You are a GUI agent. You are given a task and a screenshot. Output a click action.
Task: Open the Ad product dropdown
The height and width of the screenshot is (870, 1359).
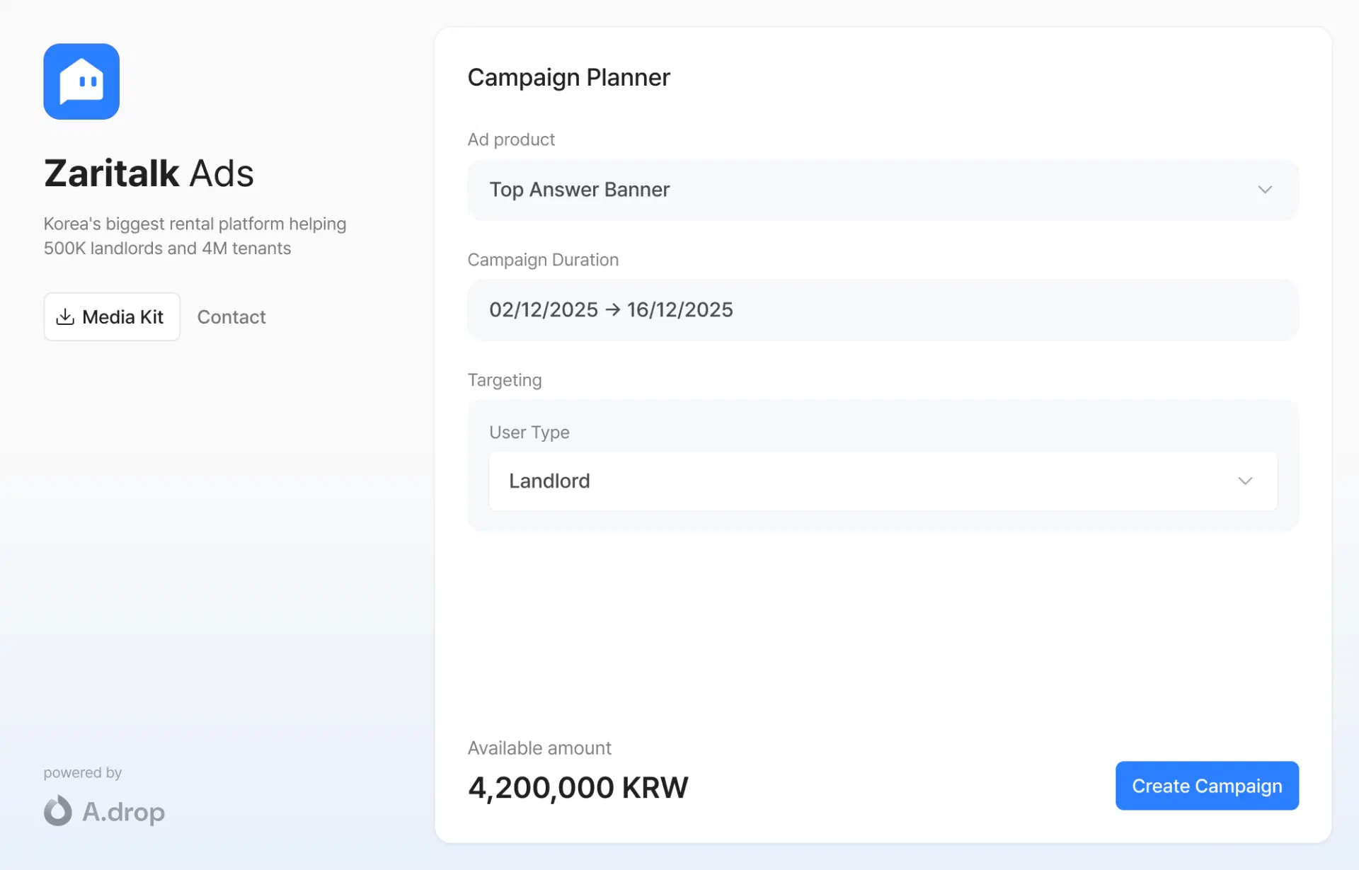(x=883, y=190)
